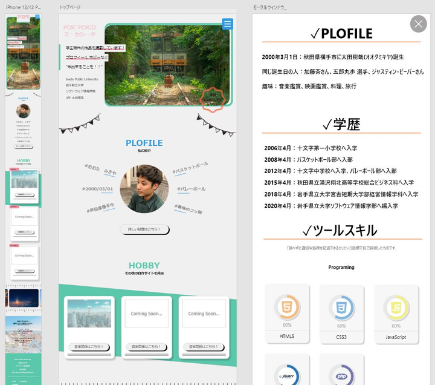Click the night sky image in the iPhone artboard
This screenshot has width=435, height=385.
point(24,298)
